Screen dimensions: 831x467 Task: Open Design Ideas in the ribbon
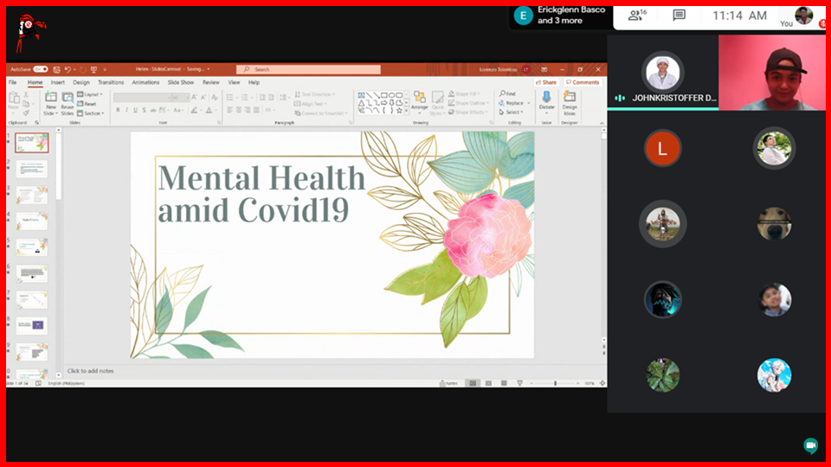coord(570,100)
